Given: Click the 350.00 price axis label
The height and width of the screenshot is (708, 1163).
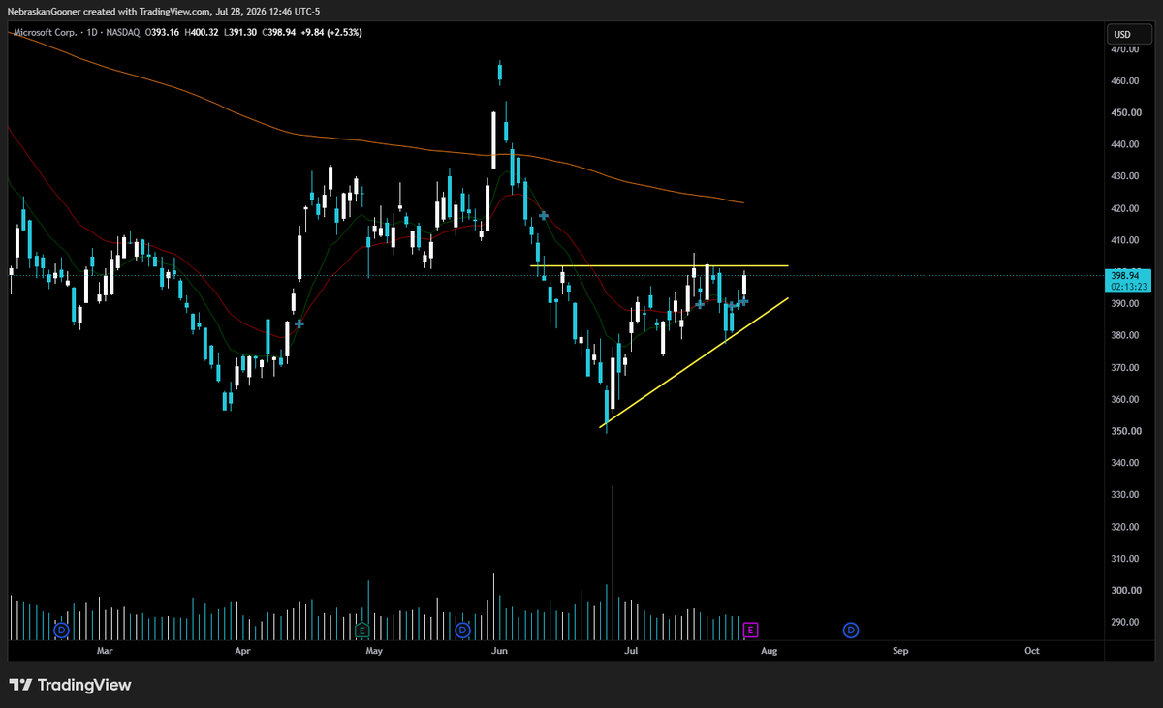Looking at the screenshot, I should tap(1124, 432).
